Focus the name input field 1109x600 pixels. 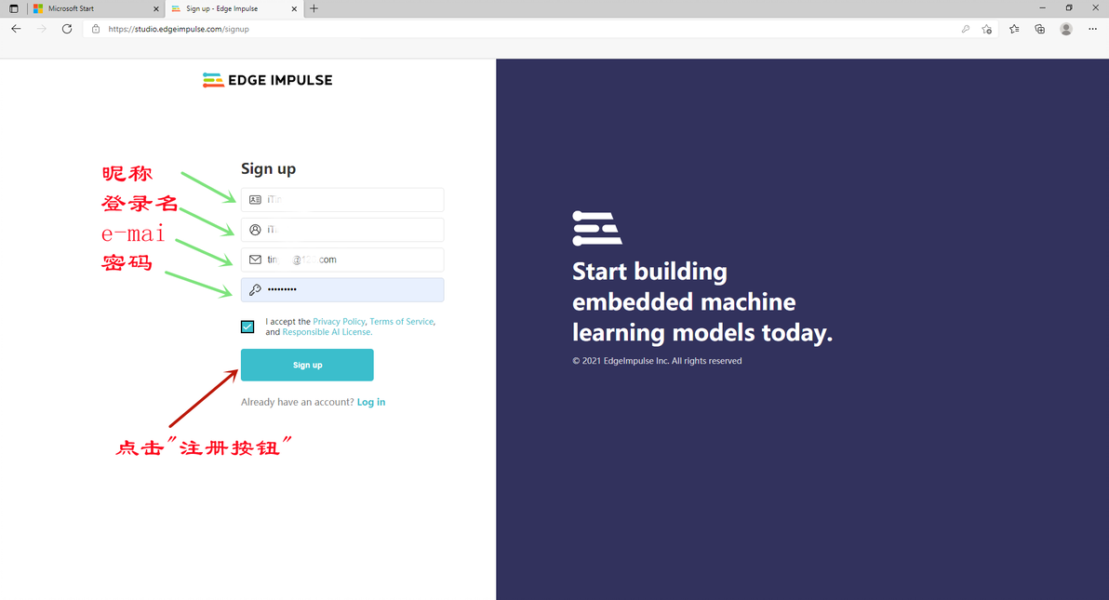point(342,199)
